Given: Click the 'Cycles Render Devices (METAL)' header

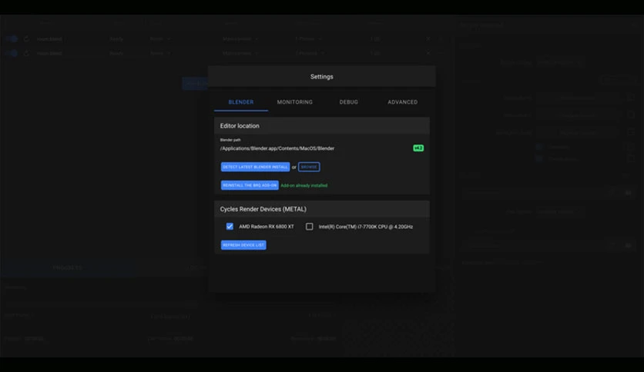Looking at the screenshot, I should [x=322, y=209].
